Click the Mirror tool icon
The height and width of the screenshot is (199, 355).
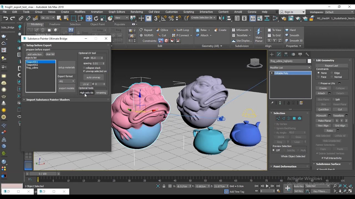[x=221, y=18]
